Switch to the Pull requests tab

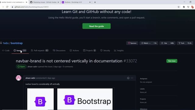click(40, 50)
